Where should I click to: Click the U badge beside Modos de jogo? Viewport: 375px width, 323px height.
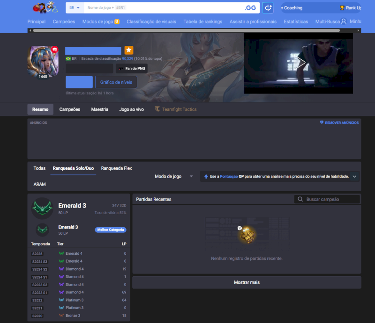coord(117,22)
